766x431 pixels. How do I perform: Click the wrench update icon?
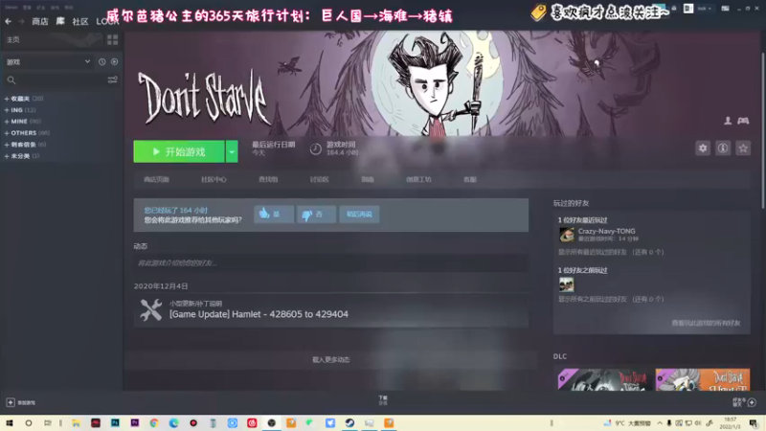[151, 309]
